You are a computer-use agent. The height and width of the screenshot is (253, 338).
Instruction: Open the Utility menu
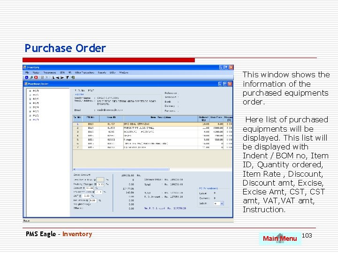[x=113, y=73]
